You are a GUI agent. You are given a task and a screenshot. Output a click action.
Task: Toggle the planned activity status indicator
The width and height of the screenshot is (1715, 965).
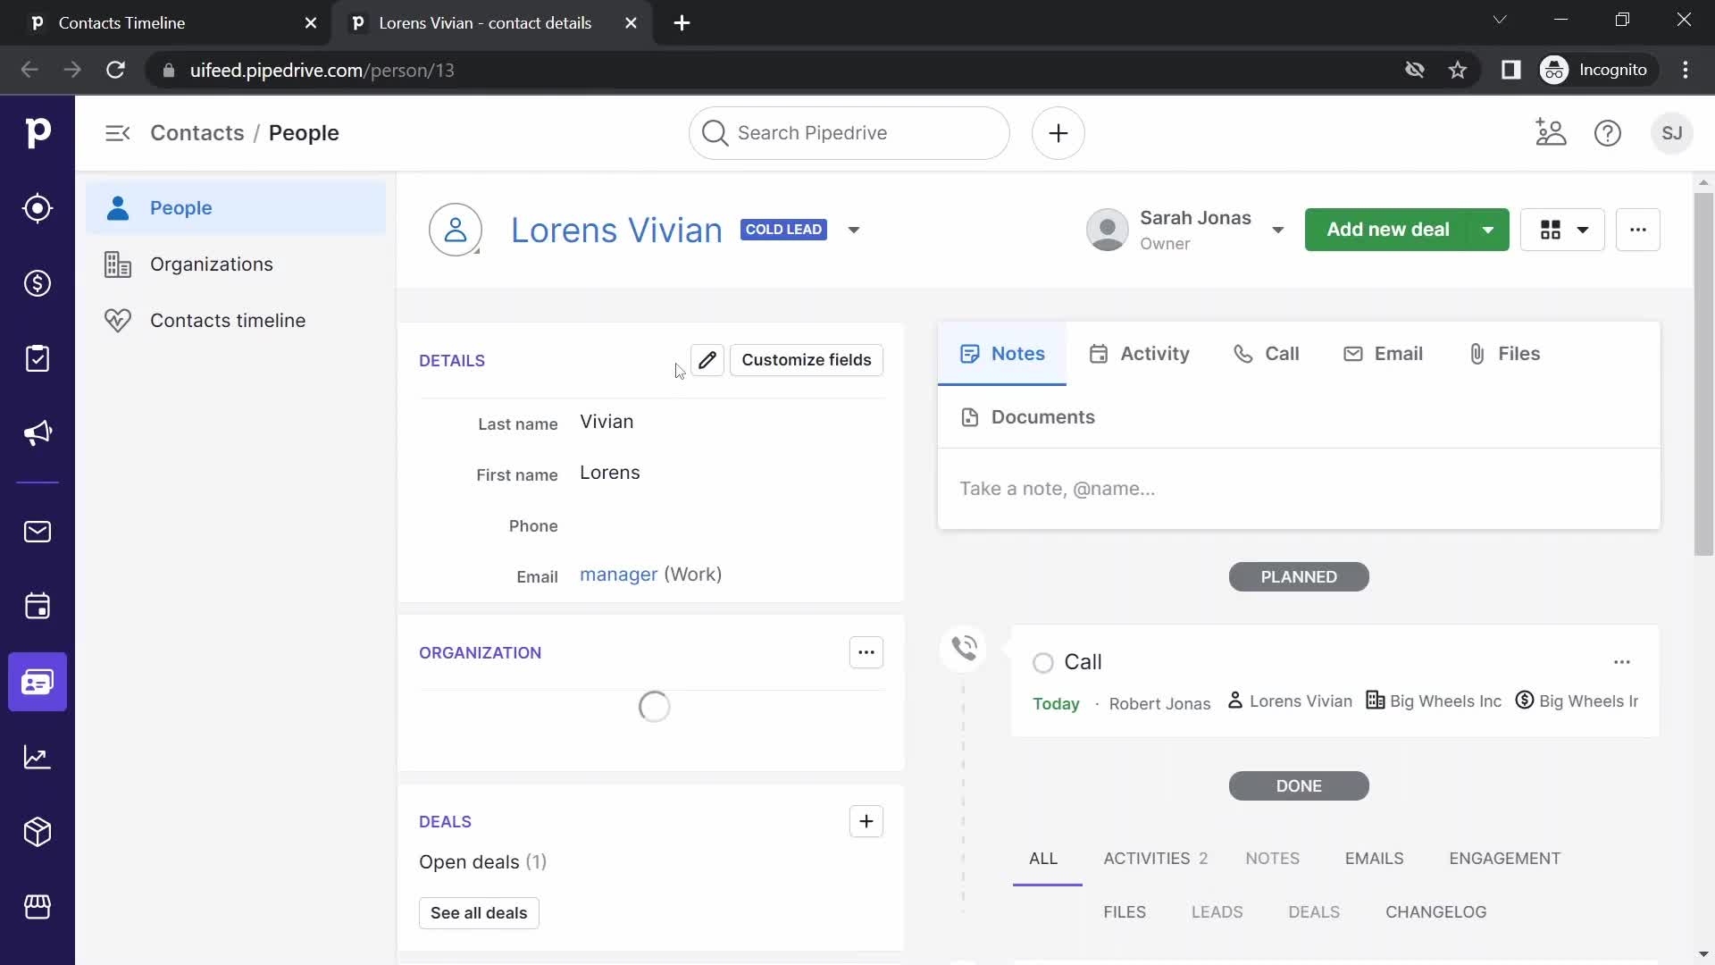[x=1042, y=662]
